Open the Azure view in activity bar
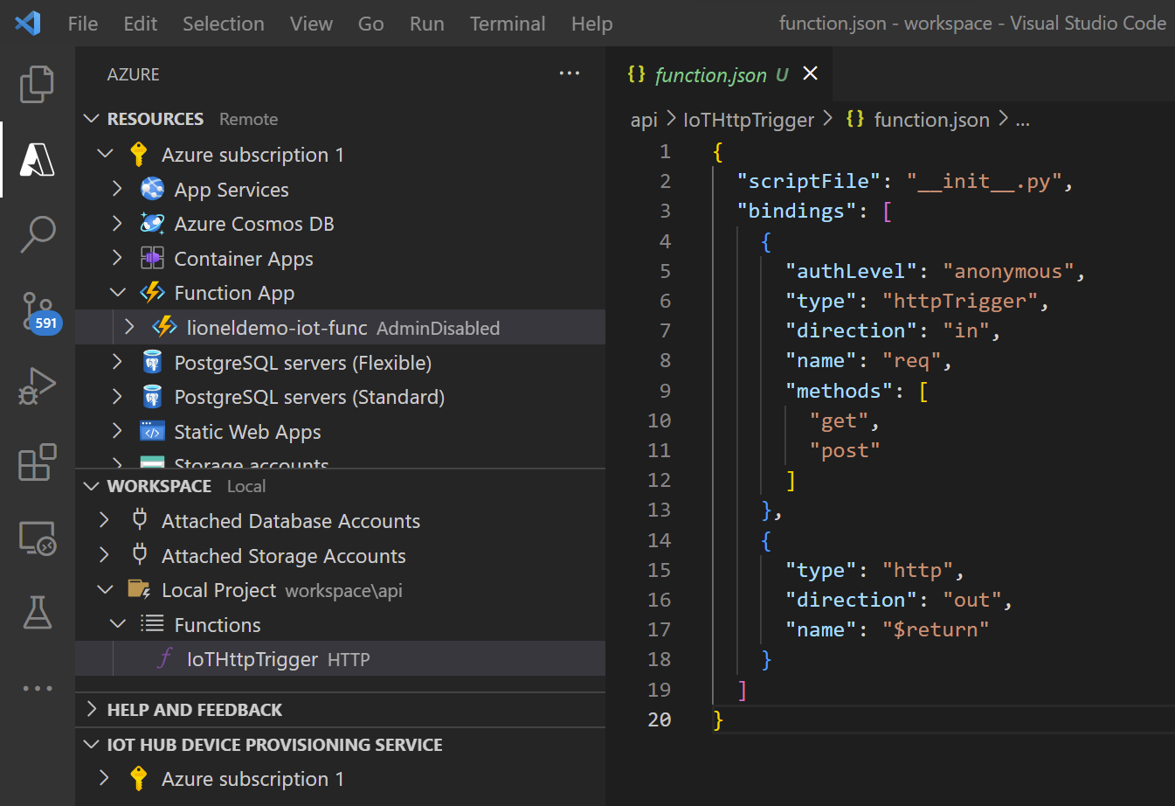 tap(37, 159)
